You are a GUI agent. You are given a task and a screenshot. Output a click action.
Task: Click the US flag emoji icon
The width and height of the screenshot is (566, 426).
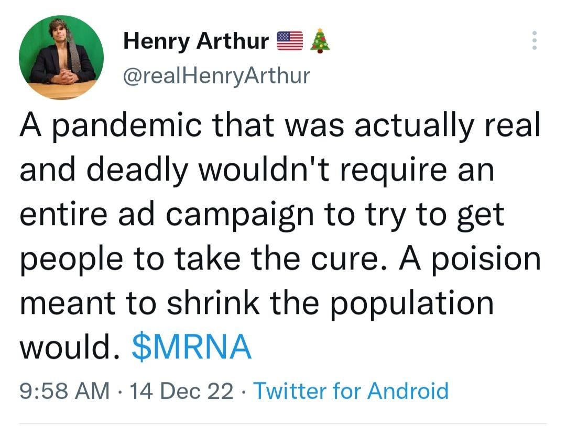point(290,41)
